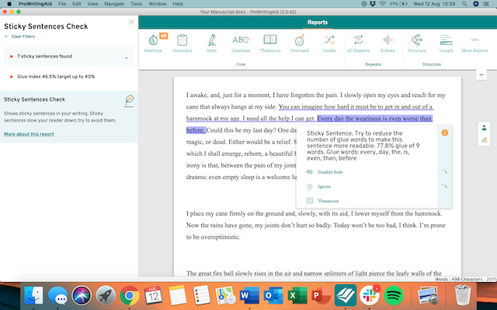Image resolution: width=497 pixels, height=310 pixels.
Task: Click the Dropbox icon in menu bar
Action: 373,4
